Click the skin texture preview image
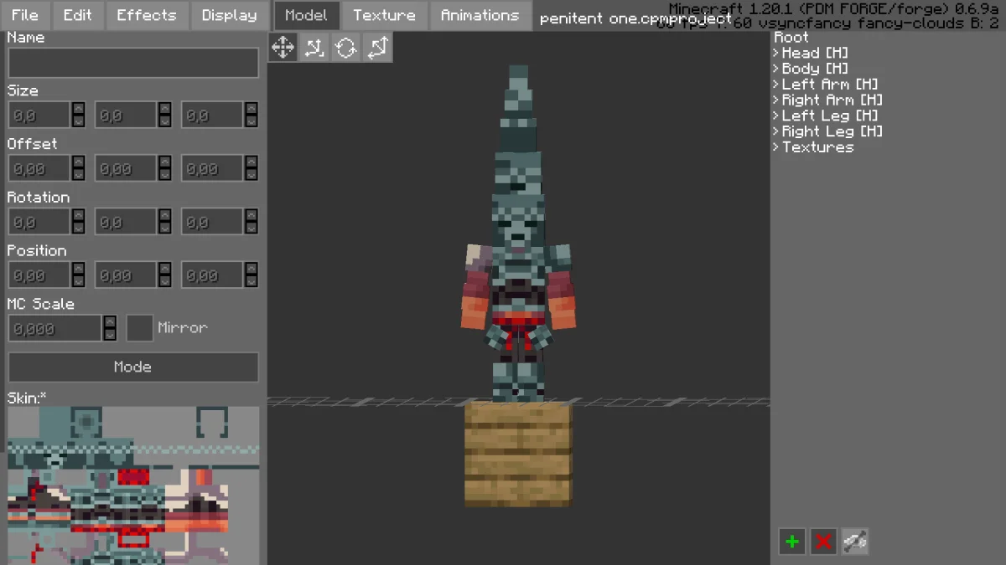Image resolution: width=1006 pixels, height=565 pixels. (133, 485)
